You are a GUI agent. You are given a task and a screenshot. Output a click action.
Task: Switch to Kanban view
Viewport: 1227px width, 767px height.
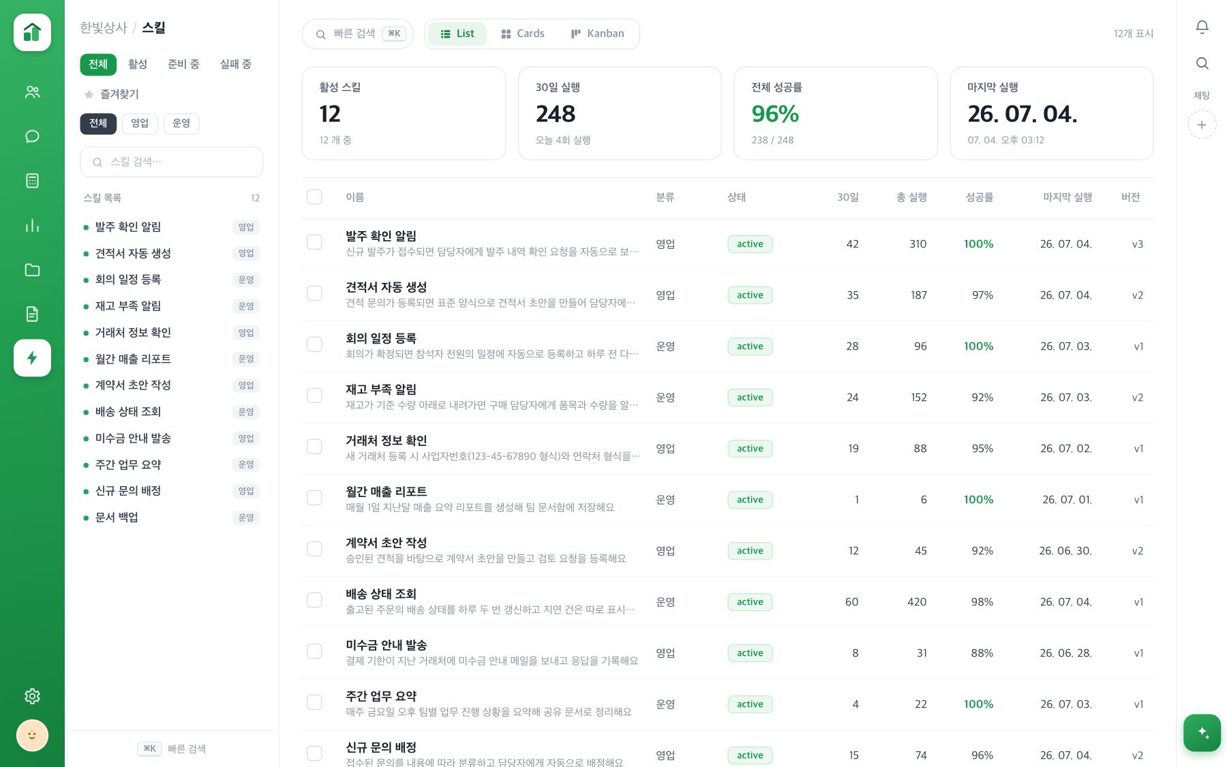pos(597,33)
